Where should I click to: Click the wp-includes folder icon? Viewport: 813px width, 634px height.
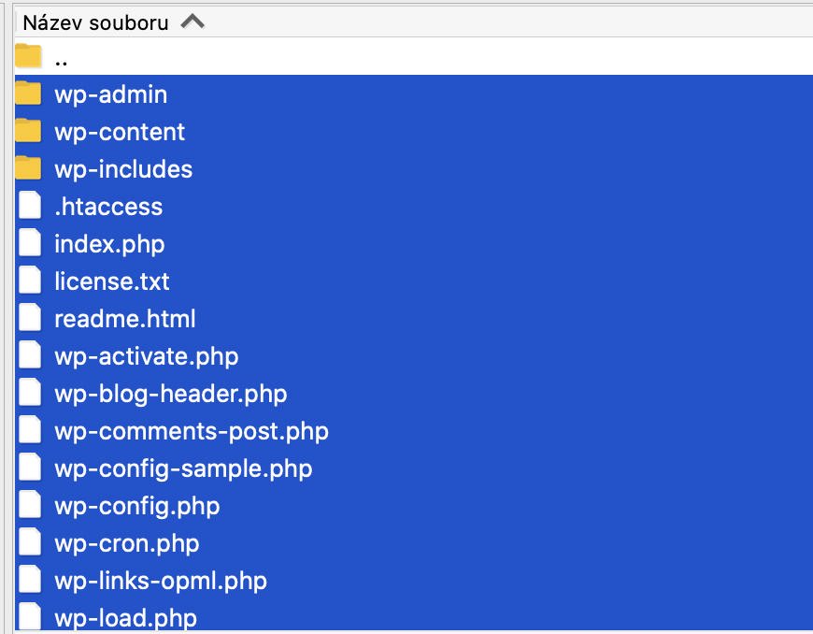(28, 168)
